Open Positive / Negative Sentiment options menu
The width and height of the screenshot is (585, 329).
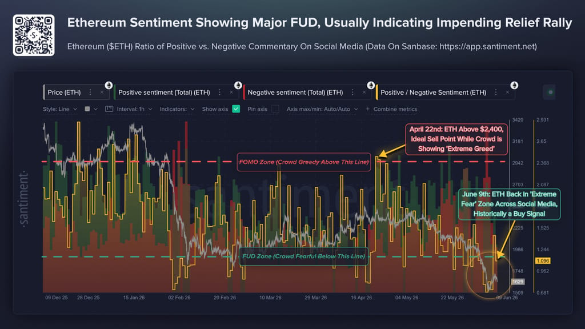pyautogui.click(x=496, y=92)
